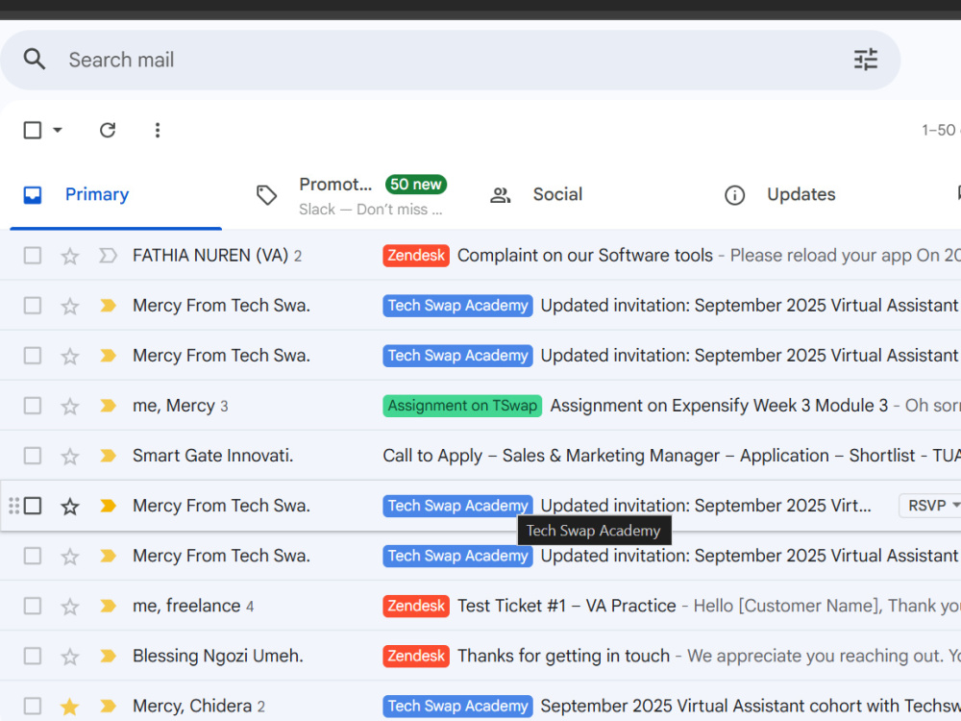Star the me, Mercy conversation
This screenshot has height=721, width=961.
pos(70,406)
